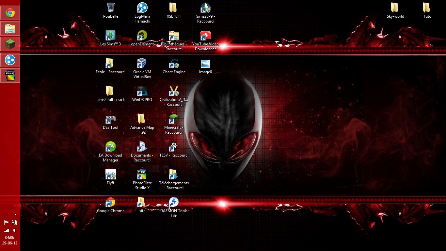
Task: Click Chrome button in taskbar
Action: click(10, 13)
